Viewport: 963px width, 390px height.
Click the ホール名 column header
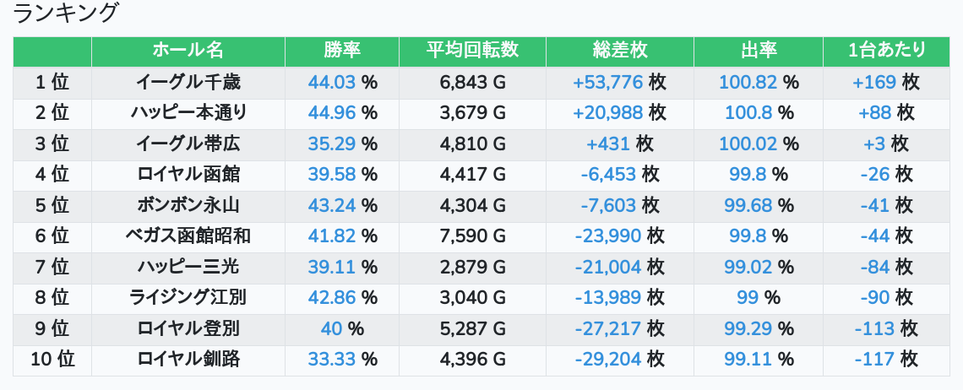coord(188,51)
